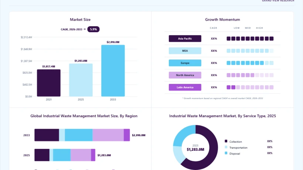Click the growth momentum footnote text
The height and width of the screenshot is (170, 303).
222,98
